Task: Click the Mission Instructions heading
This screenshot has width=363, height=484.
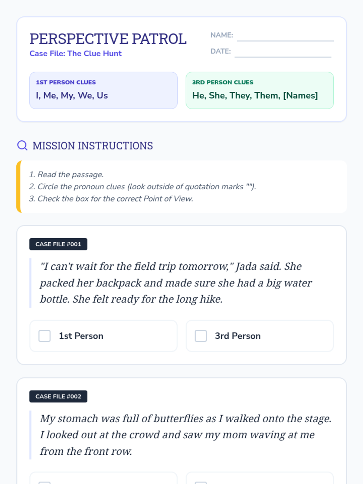Action: pyautogui.click(x=93, y=146)
